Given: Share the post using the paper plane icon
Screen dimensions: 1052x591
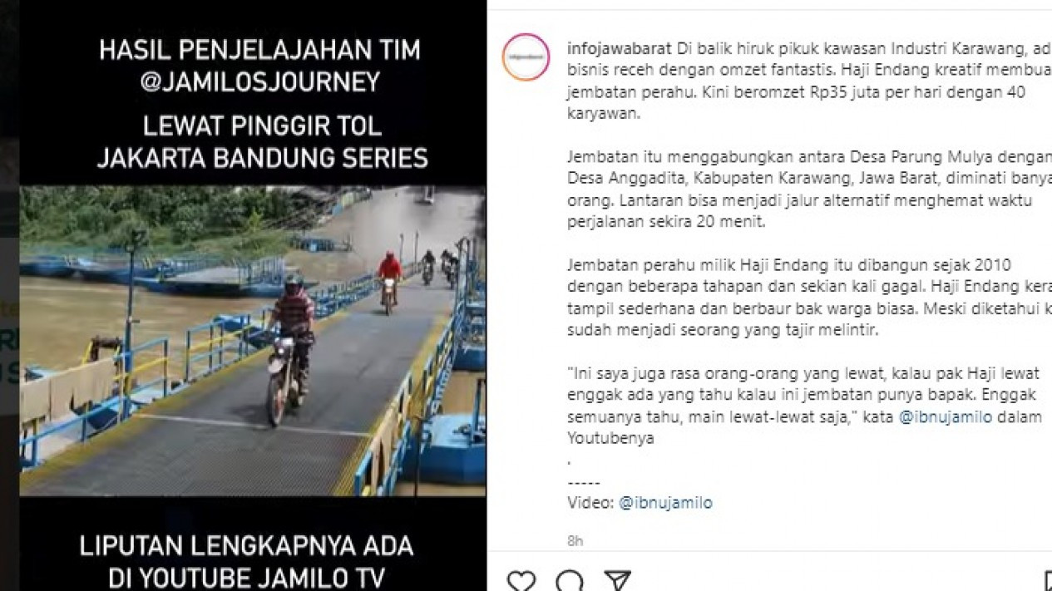Looking at the screenshot, I should click(x=617, y=580).
